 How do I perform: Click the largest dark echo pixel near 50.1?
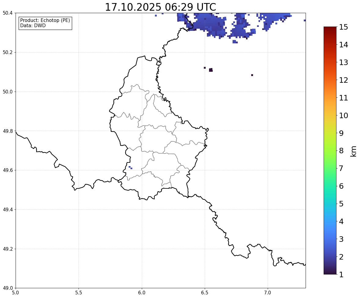pyautogui.click(x=211, y=70)
